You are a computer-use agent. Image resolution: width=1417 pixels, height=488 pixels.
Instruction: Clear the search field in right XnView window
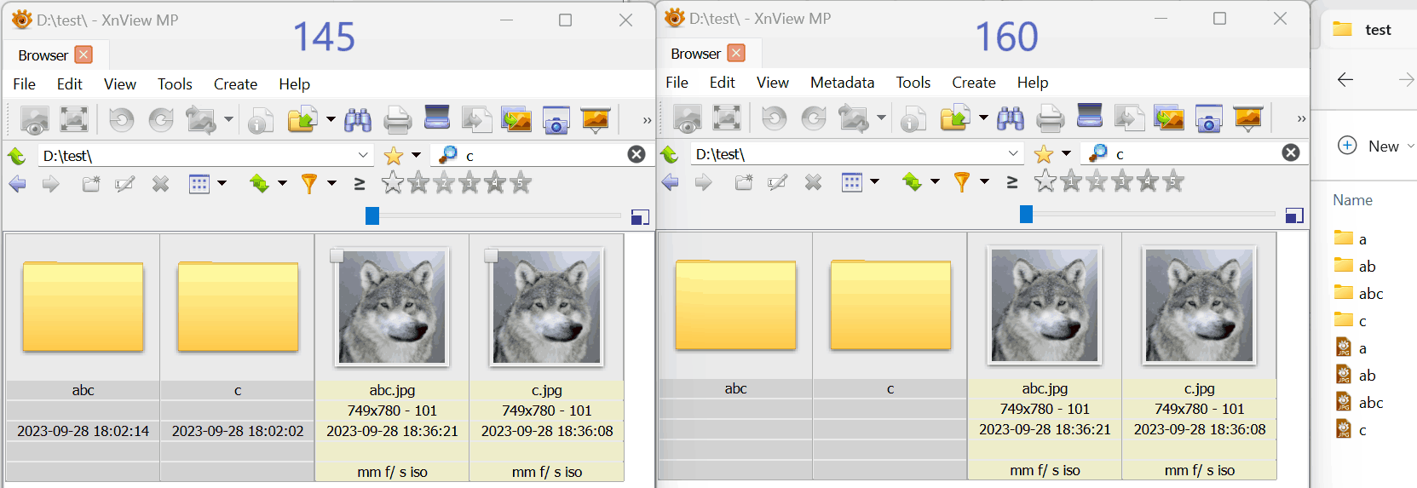pyautogui.click(x=1291, y=152)
